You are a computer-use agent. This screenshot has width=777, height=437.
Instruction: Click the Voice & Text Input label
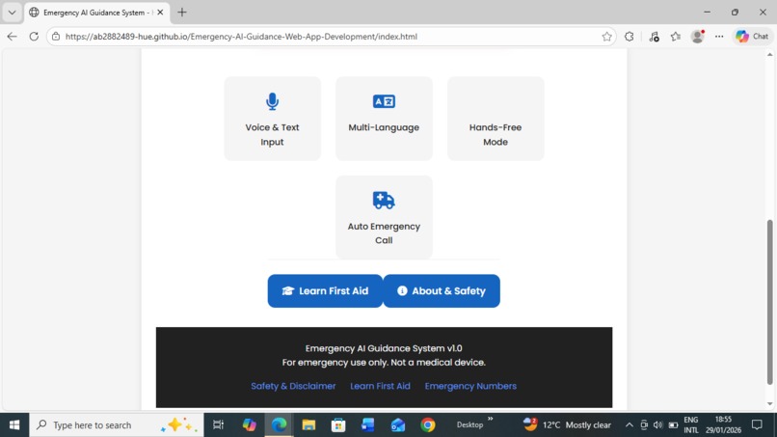[x=272, y=134]
